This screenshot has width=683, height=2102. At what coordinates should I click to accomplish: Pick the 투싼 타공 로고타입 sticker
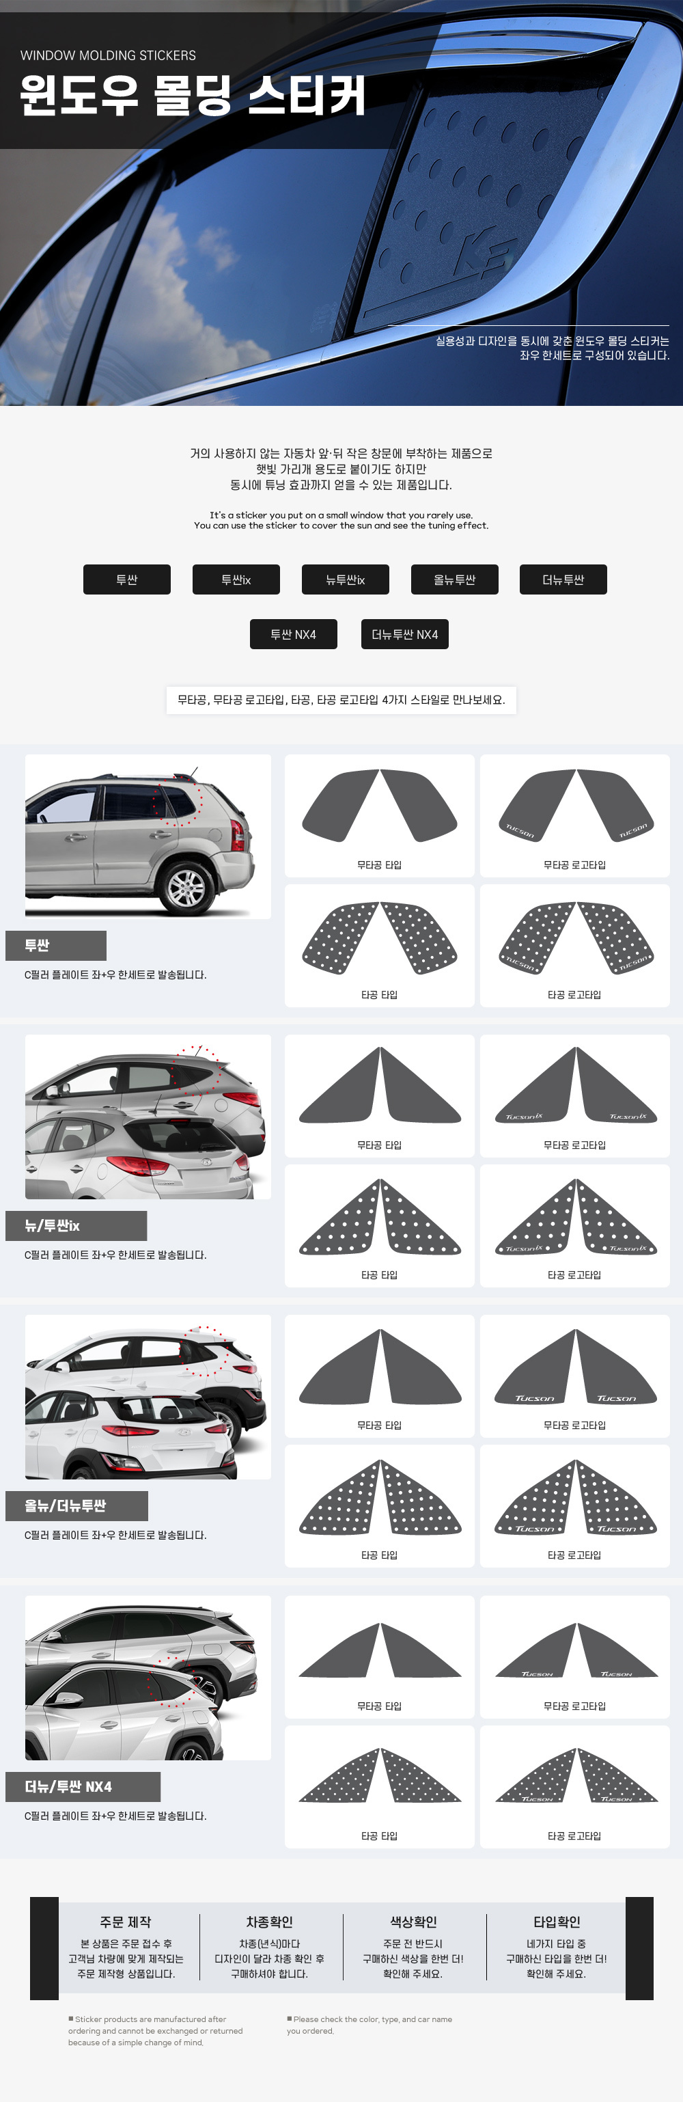(x=574, y=946)
